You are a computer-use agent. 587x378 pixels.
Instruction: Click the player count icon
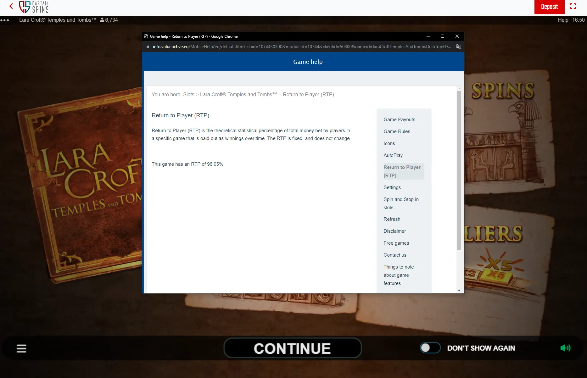click(102, 20)
